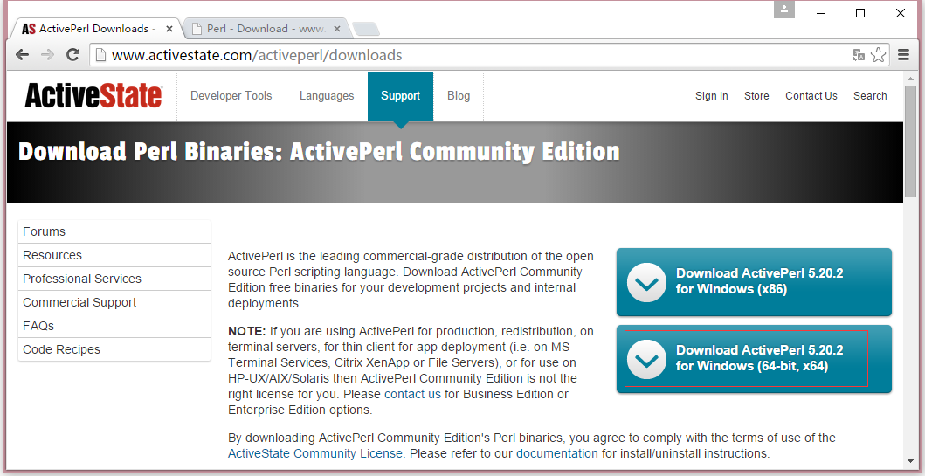Click the page heading 'Download Perl Binaries'
The image size is (925, 476).
(x=319, y=152)
